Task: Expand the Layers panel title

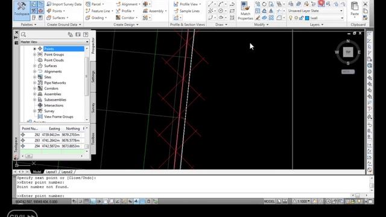Action: 317,25
